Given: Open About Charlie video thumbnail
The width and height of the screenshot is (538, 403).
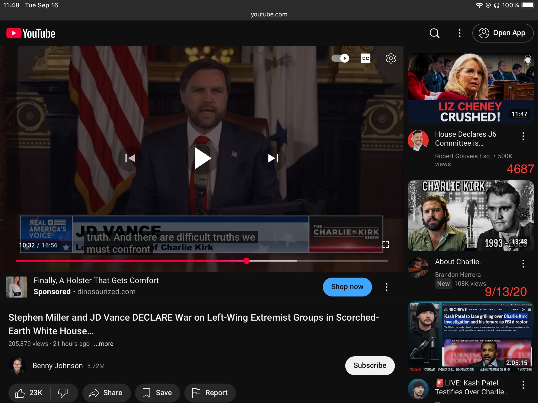Looking at the screenshot, I should [470, 216].
